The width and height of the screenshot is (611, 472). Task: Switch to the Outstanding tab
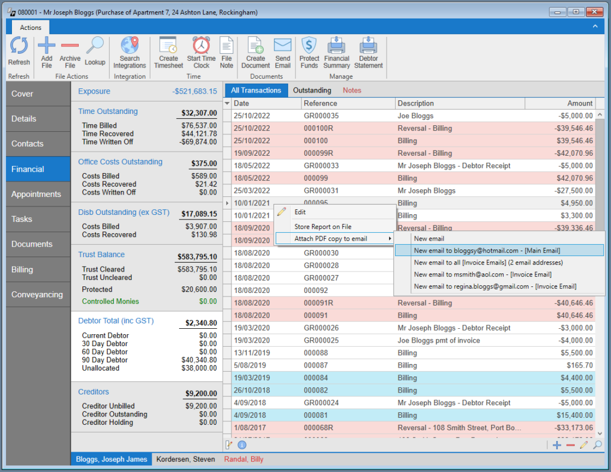(312, 91)
